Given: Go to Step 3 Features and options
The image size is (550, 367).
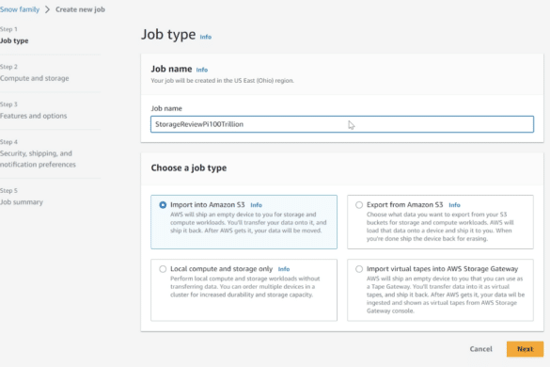Looking at the screenshot, I should [x=33, y=116].
